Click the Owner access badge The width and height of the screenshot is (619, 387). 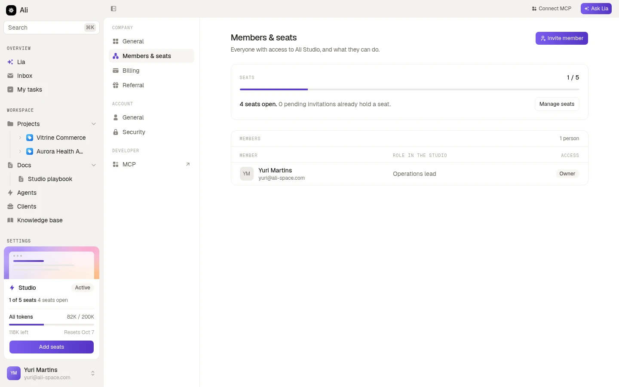[x=567, y=174]
